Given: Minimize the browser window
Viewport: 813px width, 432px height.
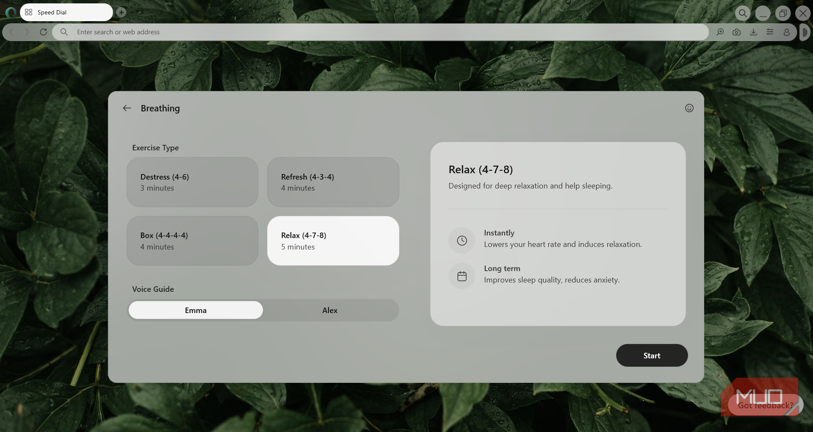Looking at the screenshot, I should 763,13.
